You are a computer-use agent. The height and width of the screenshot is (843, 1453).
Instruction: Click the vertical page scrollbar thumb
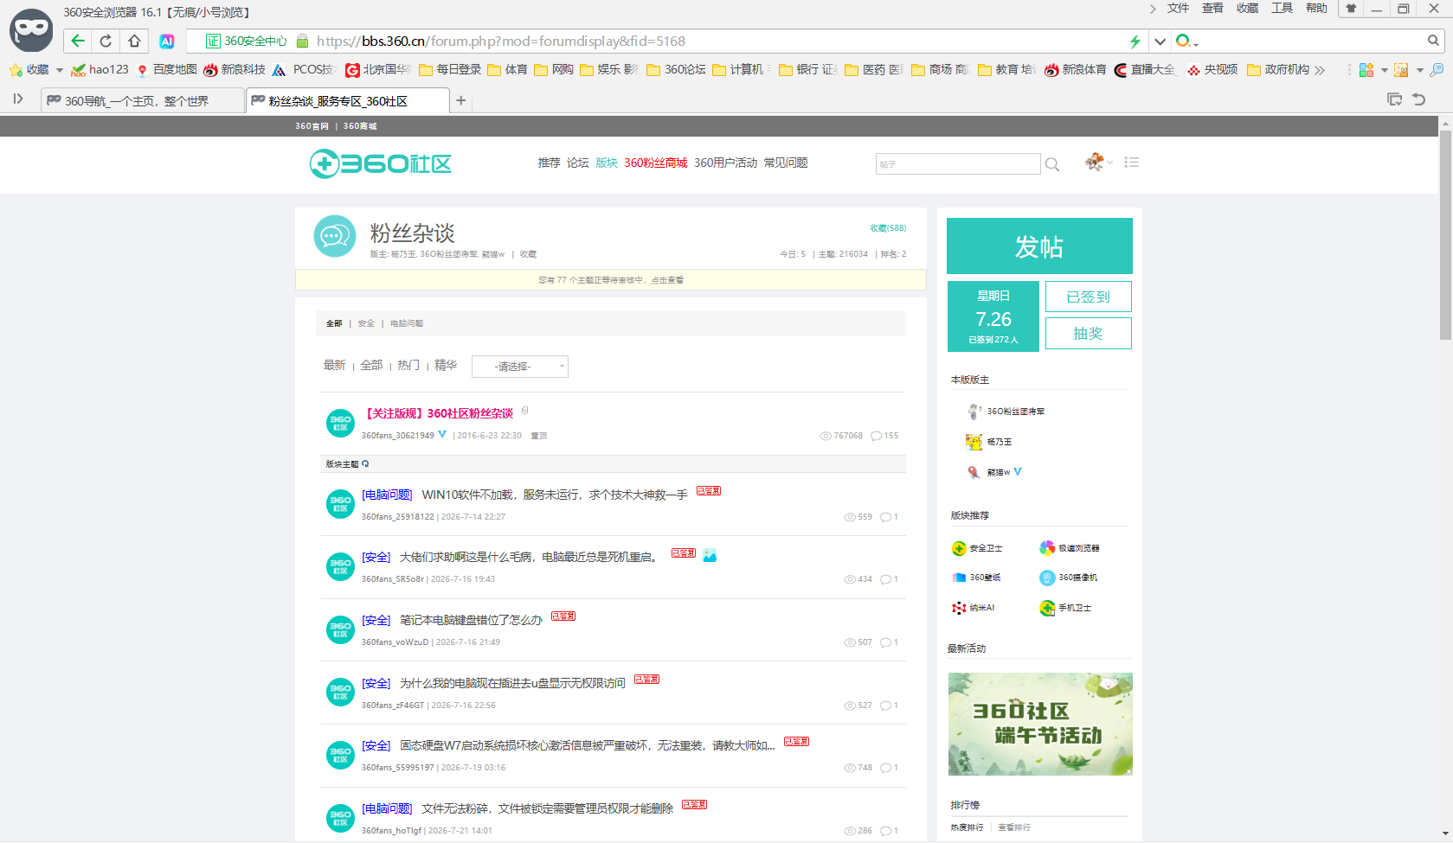click(x=1445, y=233)
